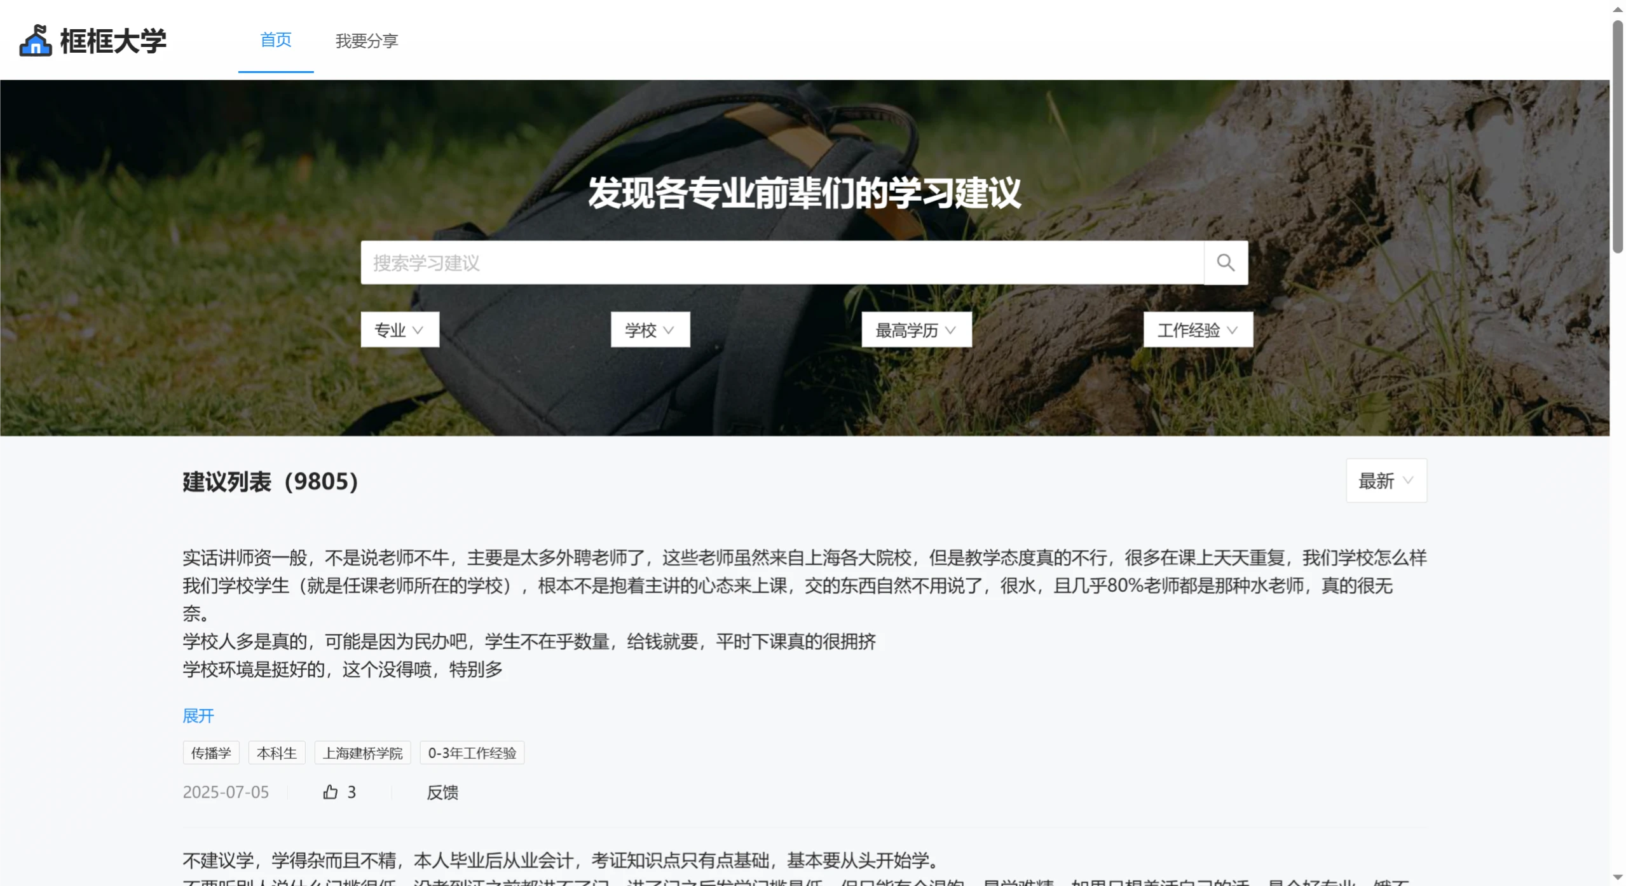This screenshot has height=886, width=1626.
Task: Click the search magnifying glass icon
Action: coord(1225,262)
